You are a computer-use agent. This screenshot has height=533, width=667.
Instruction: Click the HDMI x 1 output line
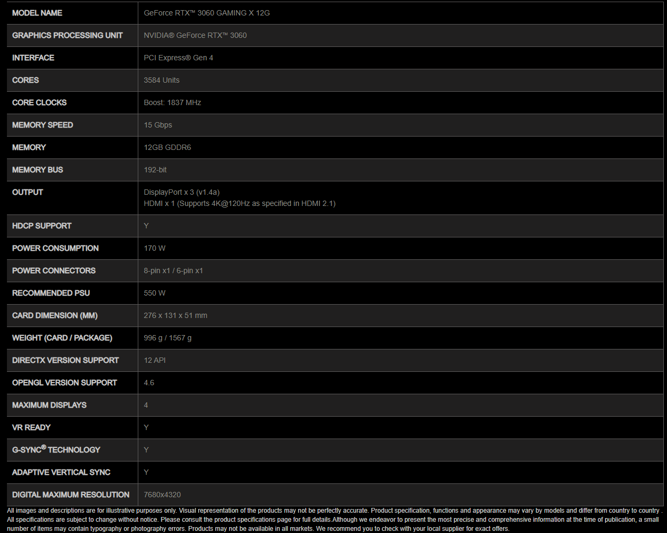click(x=239, y=203)
